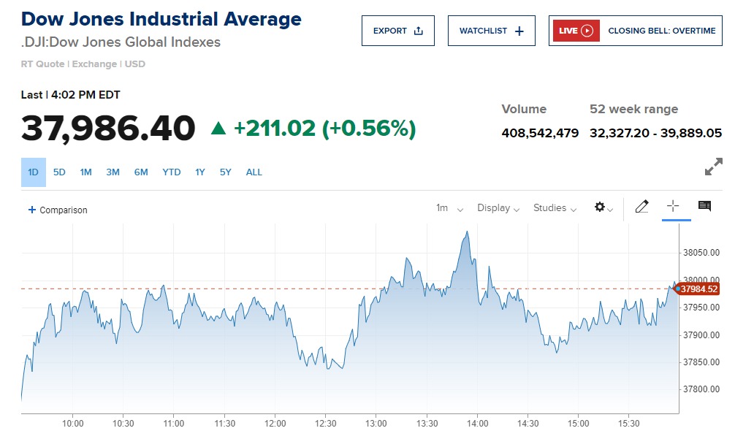Click the plus icon next to Comparison
This screenshot has height=439, width=735.
(x=31, y=210)
